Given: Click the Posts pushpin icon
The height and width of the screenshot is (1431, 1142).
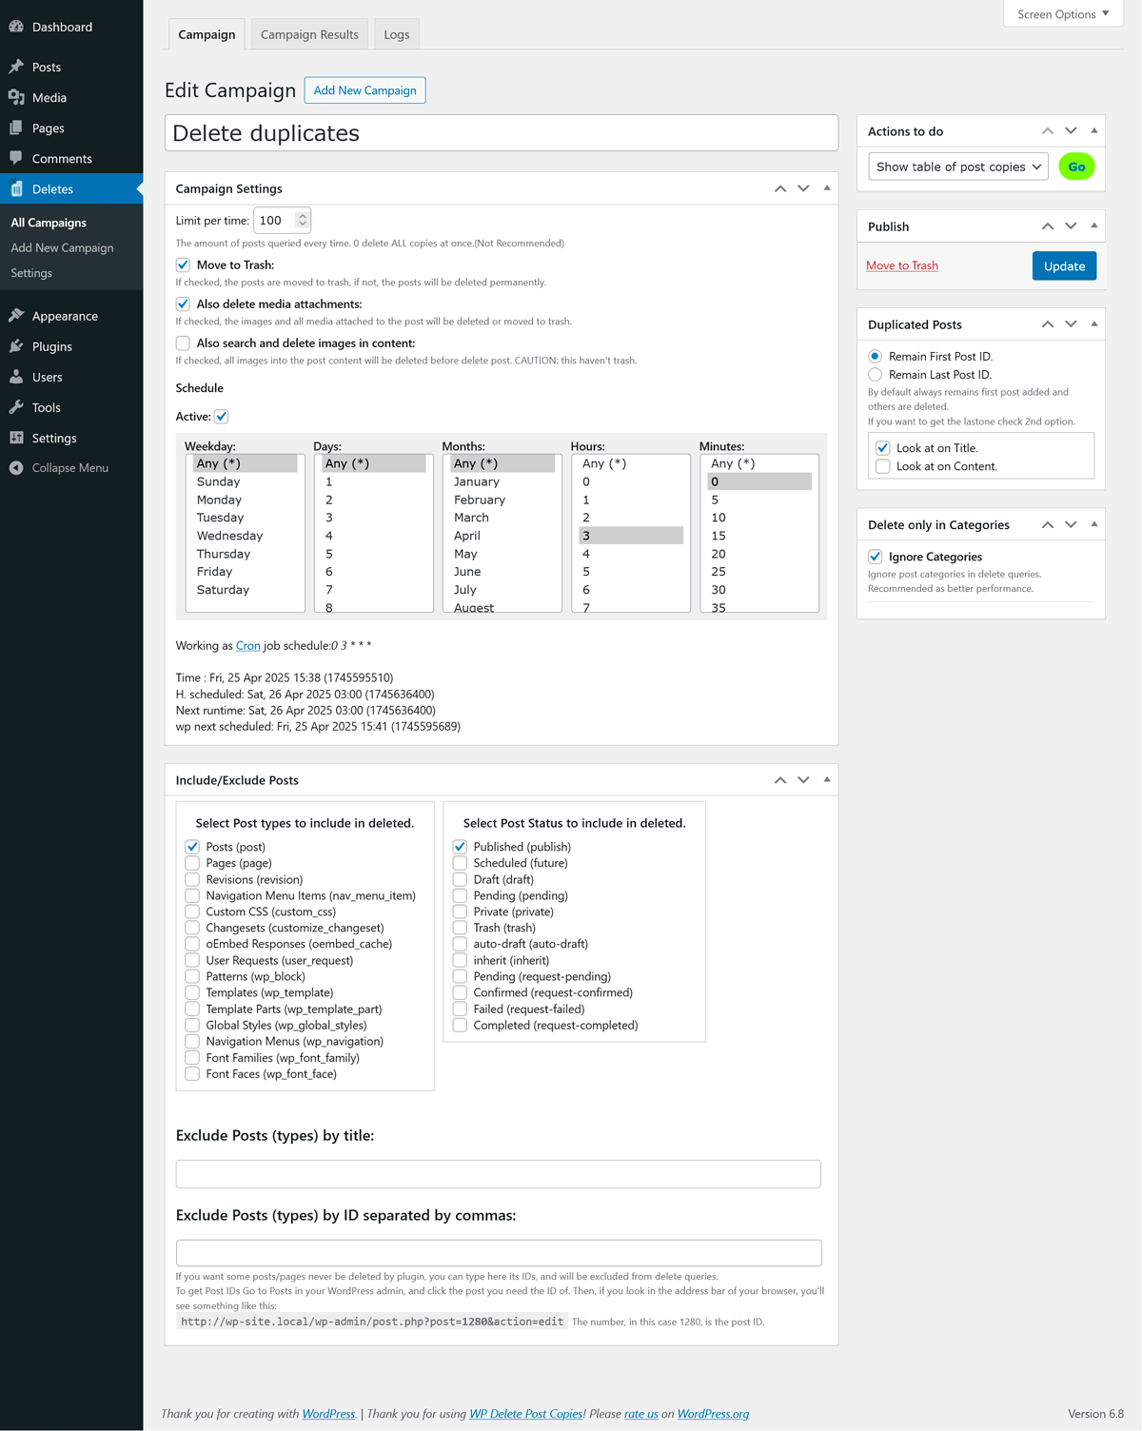Looking at the screenshot, I should point(16,67).
